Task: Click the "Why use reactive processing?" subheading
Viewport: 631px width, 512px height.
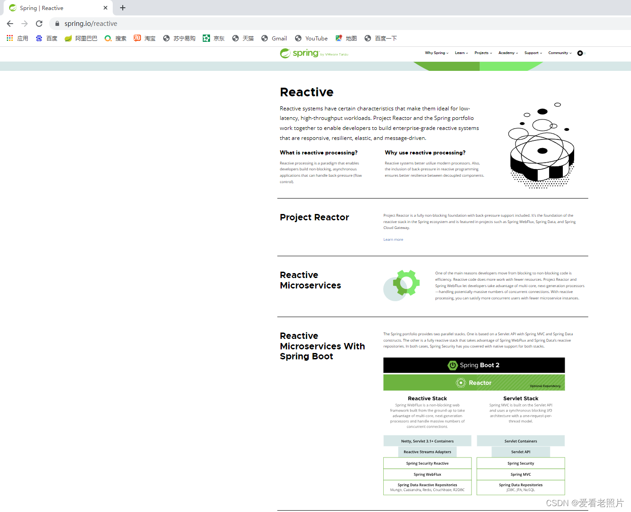Action: pos(425,153)
